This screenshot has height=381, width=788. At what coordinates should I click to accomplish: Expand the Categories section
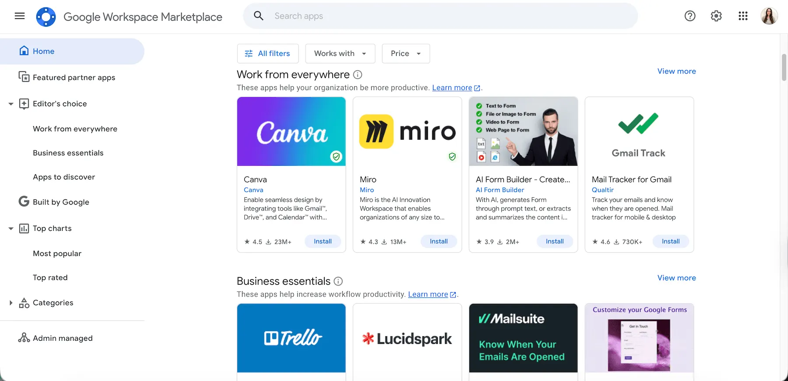(11, 303)
